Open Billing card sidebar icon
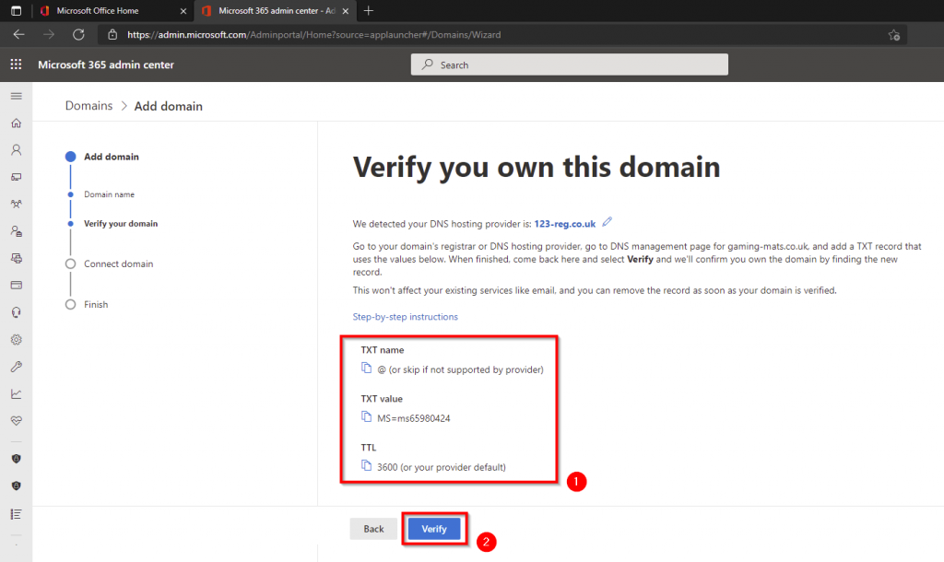 17,286
